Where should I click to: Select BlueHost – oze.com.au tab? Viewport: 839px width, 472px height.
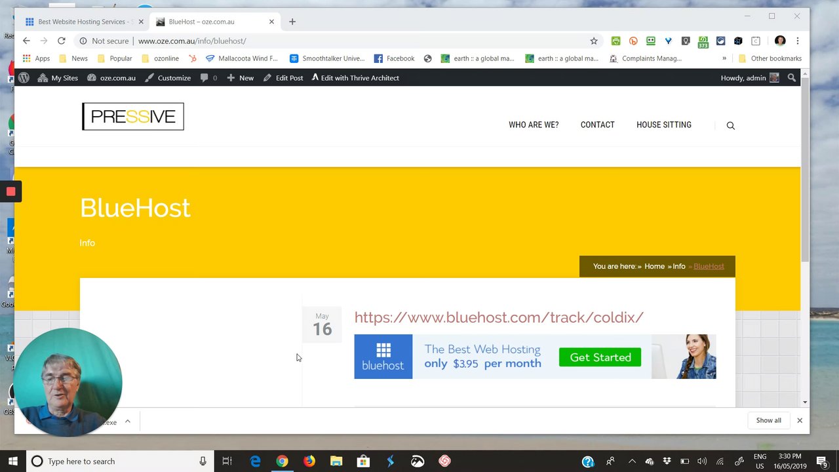pos(214,22)
